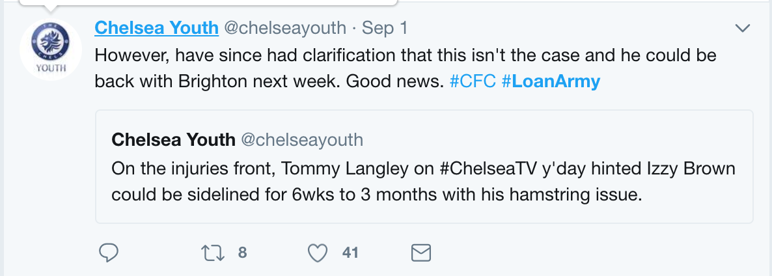Open the Chelsea Youth lion avatar
The height and width of the screenshot is (276, 772).
pyautogui.click(x=51, y=49)
